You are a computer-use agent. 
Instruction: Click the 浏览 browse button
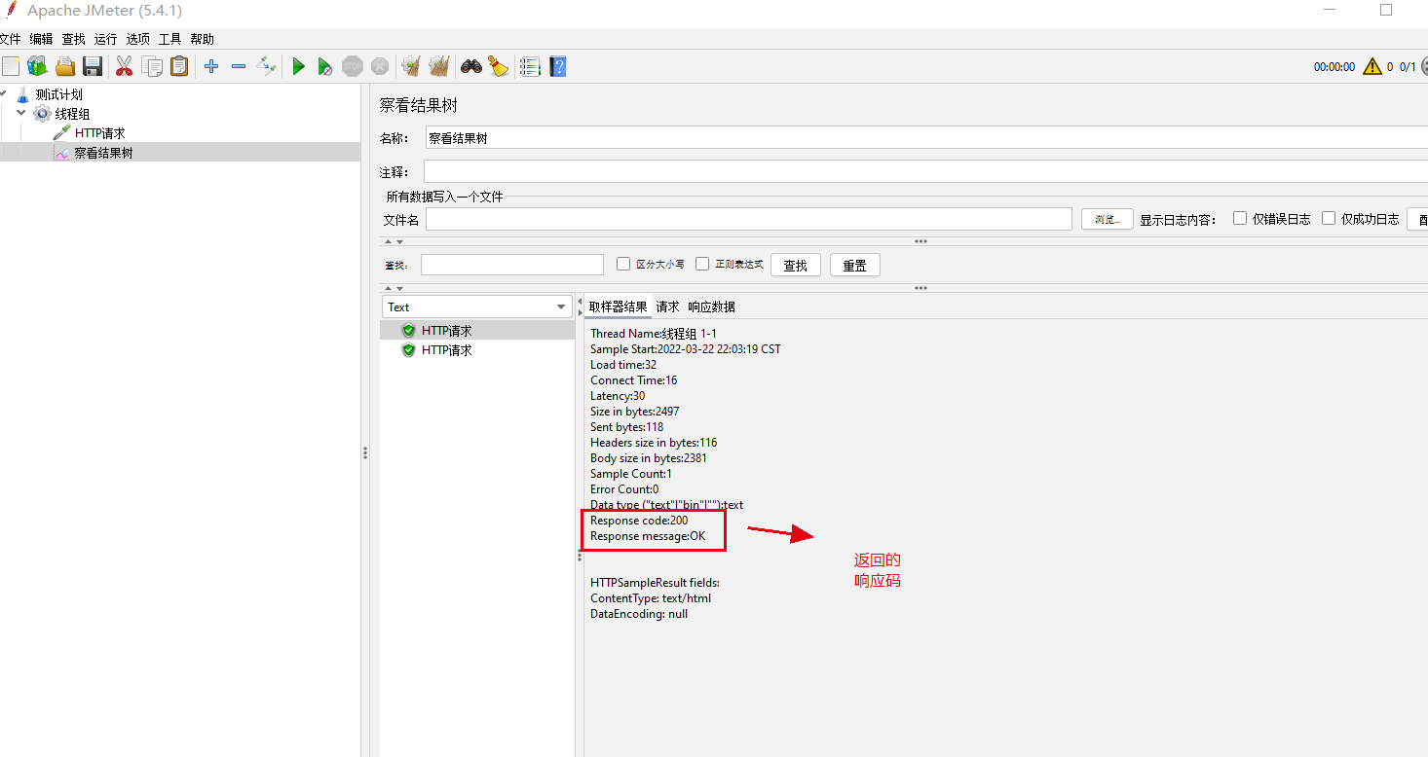tap(1108, 219)
